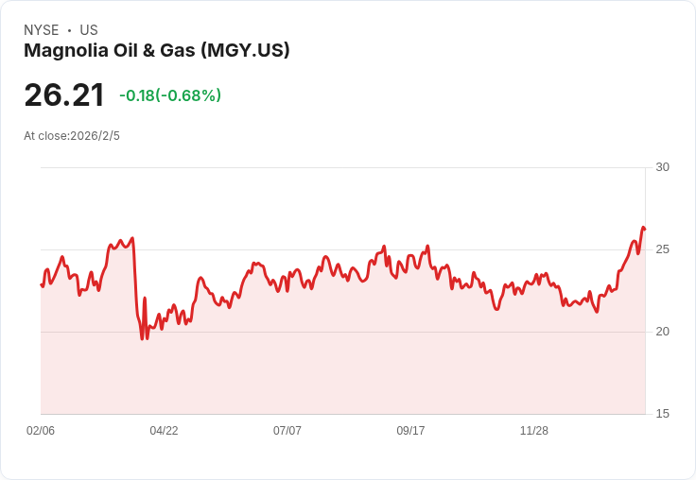
Task: Click the -0.18(-0.68%) price change
Action: click(x=170, y=95)
